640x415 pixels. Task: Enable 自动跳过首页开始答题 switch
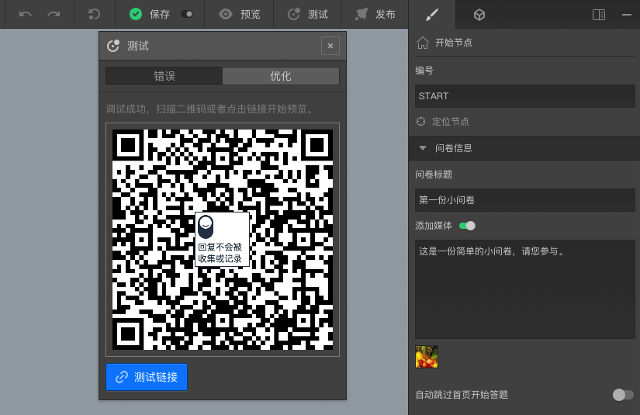(623, 395)
